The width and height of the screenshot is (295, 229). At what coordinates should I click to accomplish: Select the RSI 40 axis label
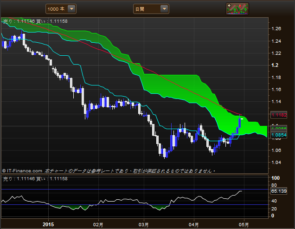click(x=274, y=201)
